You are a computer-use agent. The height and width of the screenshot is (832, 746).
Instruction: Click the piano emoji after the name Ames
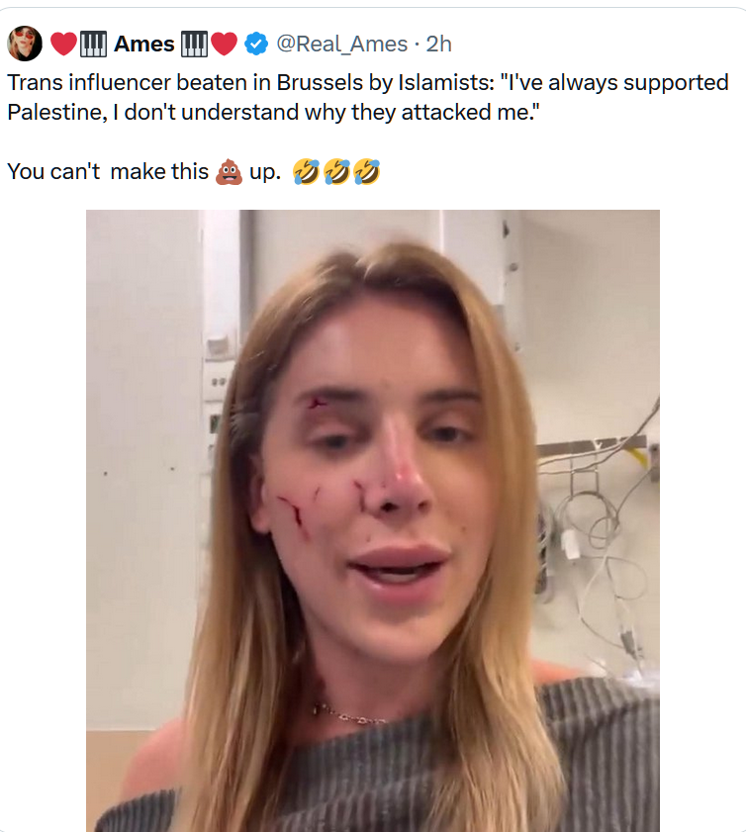(x=195, y=44)
